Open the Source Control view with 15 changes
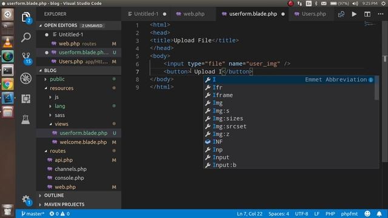This screenshot has height=218, width=388. coord(26,58)
